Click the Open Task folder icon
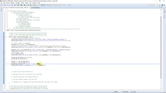This screenshot has height=93, width=166. [36, 5]
